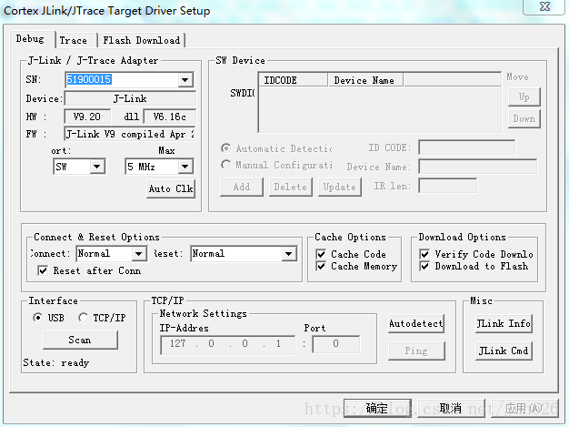The height and width of the screenshot is (427, 569).
Task: Open JLink Cmd
Action: (504, 351)
